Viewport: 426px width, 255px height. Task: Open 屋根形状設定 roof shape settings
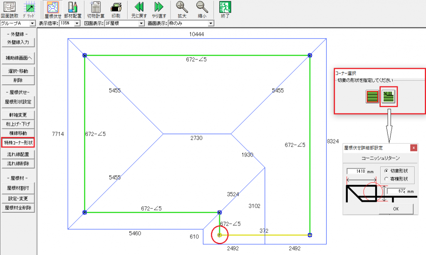[18, 102]
